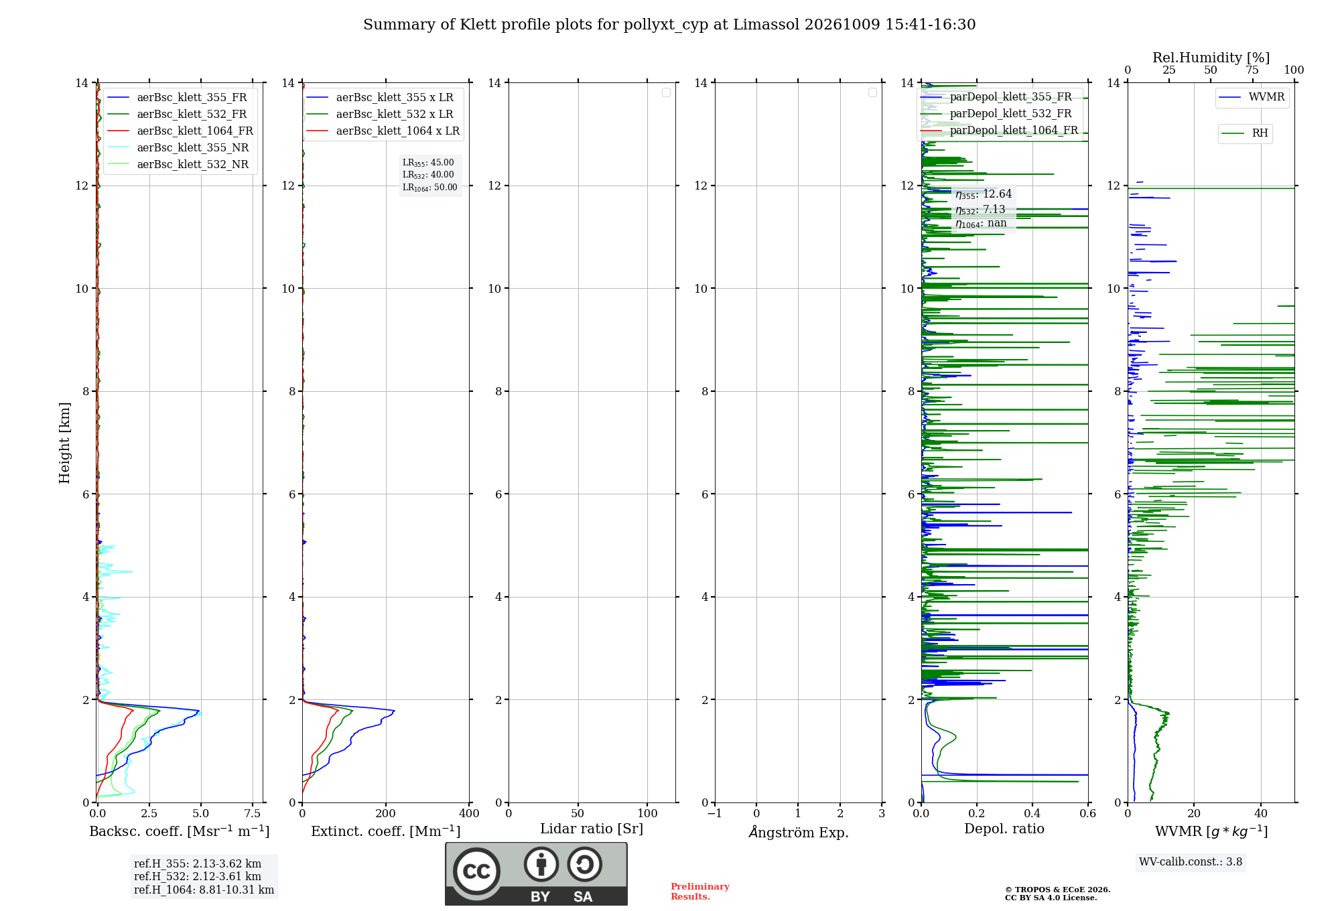Select the LR532: 40.00 value
The width and height of the screenshot is (1340, 911).
pos(428,175)
